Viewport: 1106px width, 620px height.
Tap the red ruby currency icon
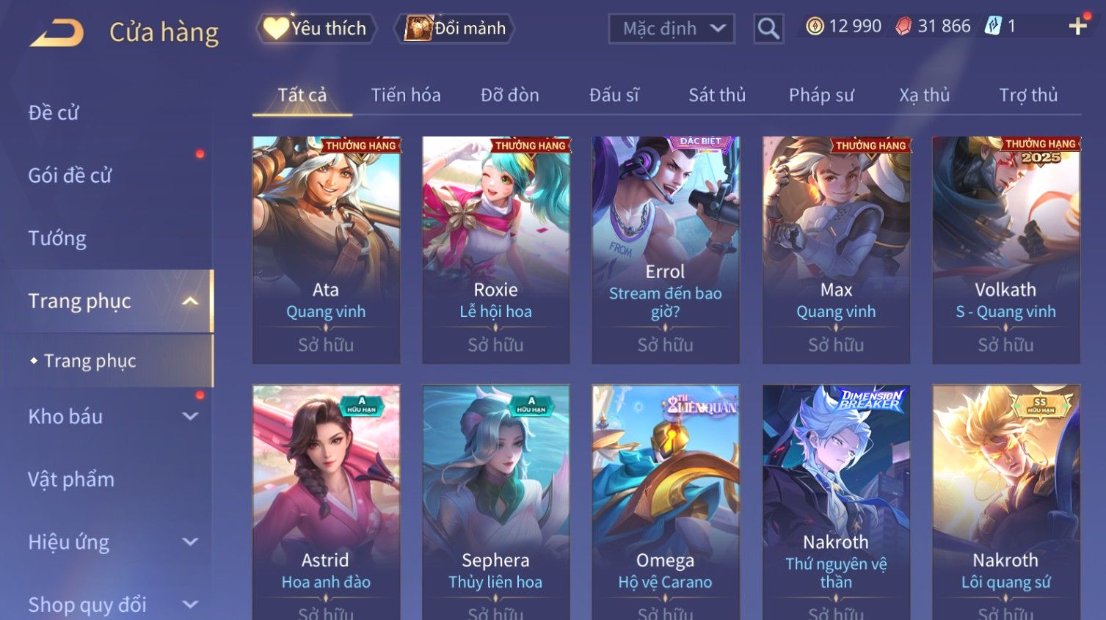pyautogui.click(x=903, y=26)
